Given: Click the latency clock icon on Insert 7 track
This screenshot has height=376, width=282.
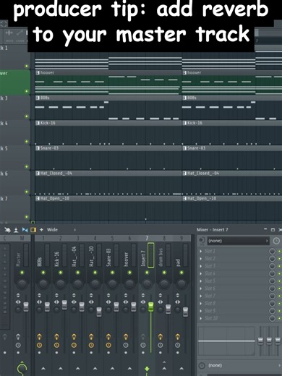Looking at the screenshot, I should click(143, 345).
